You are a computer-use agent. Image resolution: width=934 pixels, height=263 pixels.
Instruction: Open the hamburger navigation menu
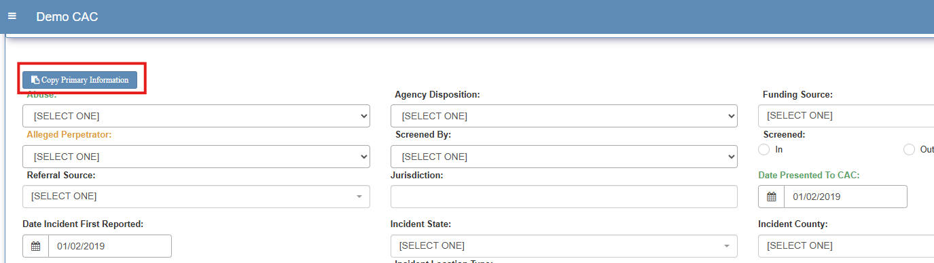pos(12,16)
